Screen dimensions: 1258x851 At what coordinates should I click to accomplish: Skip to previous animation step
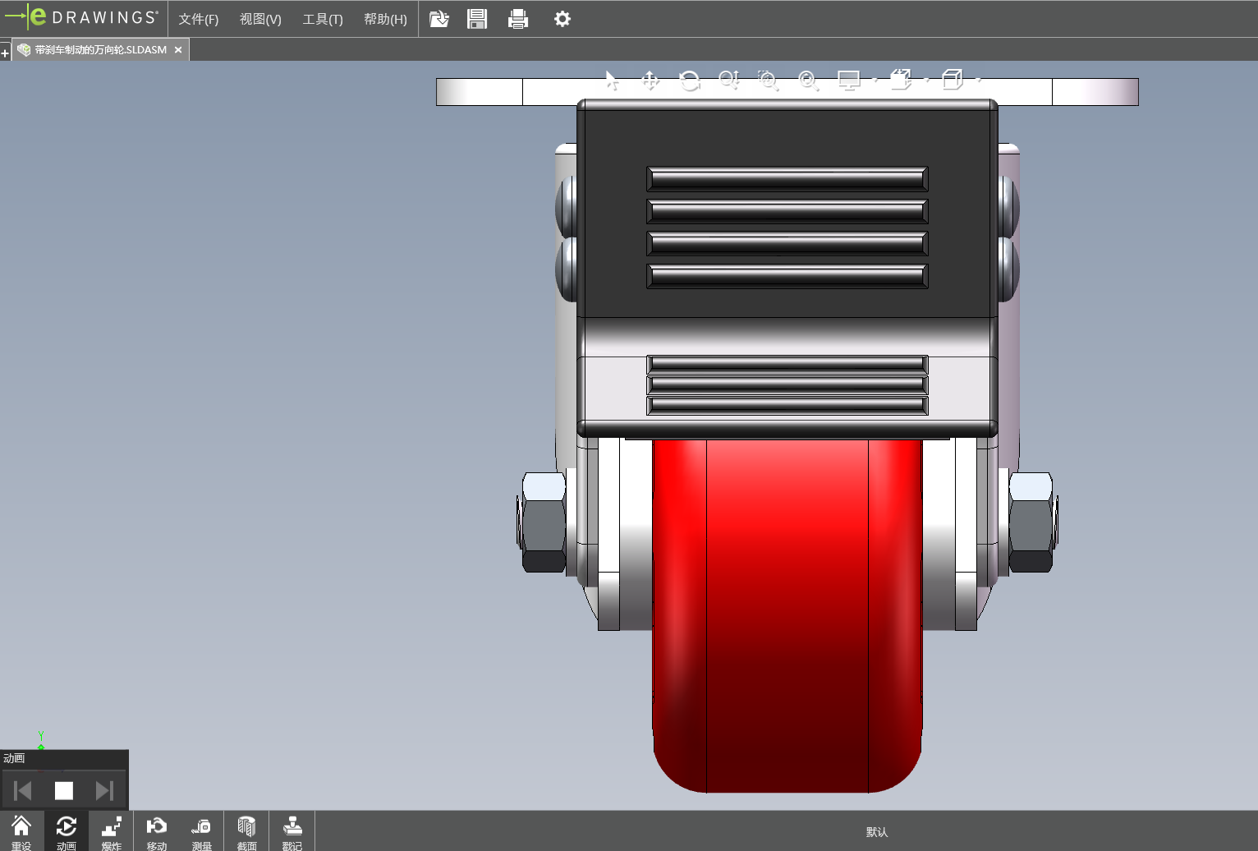23,790
